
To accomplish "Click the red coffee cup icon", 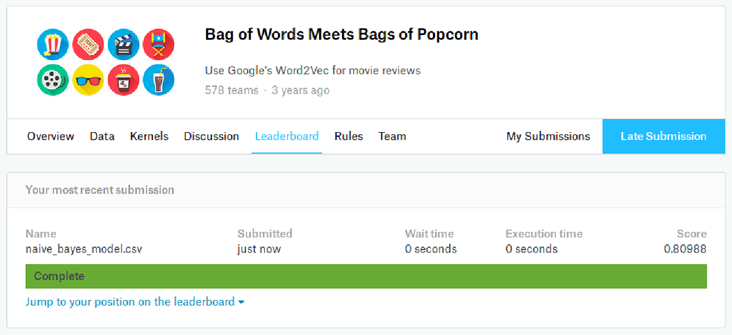I will [x=124, y=80].
